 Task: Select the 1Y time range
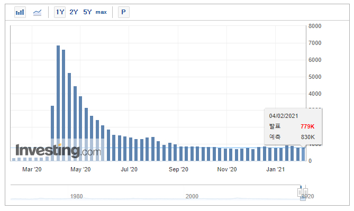pos(60,12)
